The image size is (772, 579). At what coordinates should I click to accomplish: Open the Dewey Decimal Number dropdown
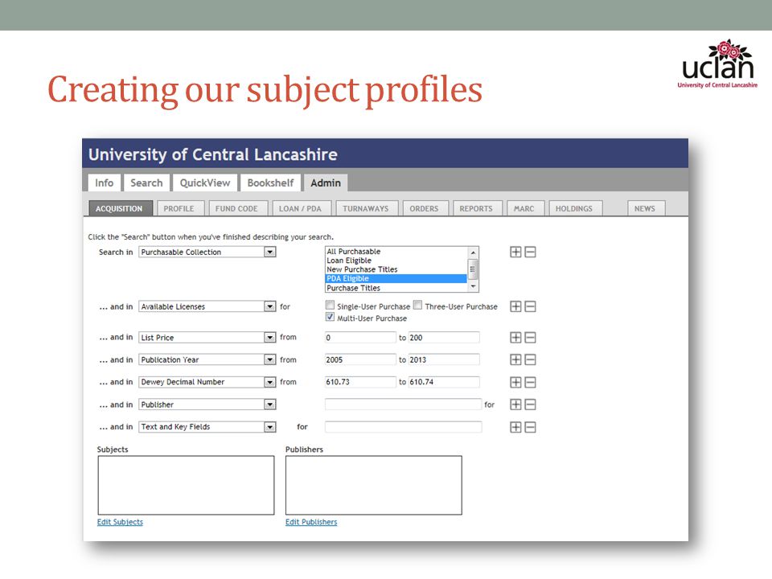[x=207, y=382]
